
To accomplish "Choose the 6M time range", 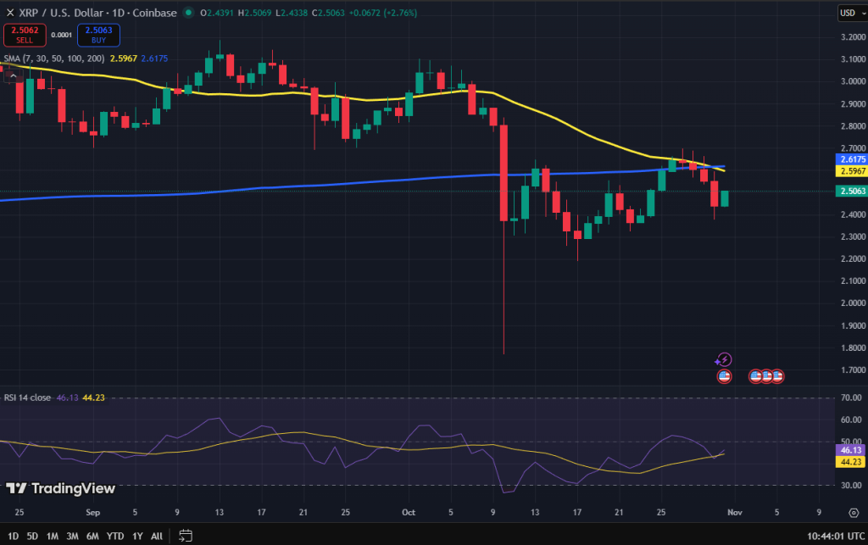I will pyautogui.click(x=92, y=536).
